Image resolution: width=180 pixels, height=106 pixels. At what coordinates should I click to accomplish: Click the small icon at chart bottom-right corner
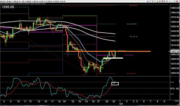click(177, 101)
